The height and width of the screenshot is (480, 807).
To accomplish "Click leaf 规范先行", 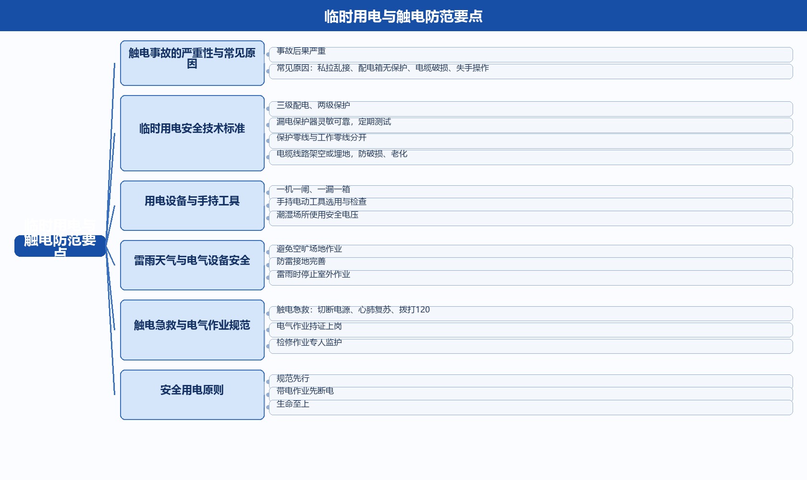I will pyautogui.click(x=531, y=381).
